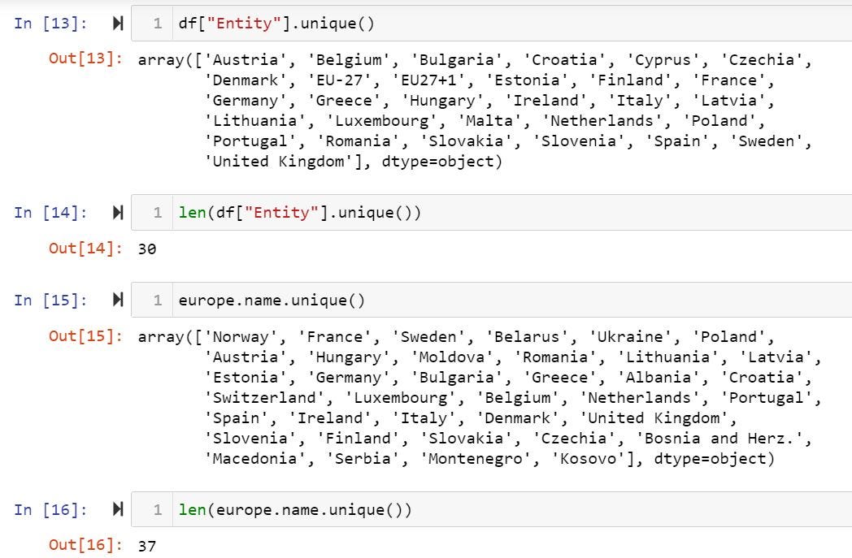This screenshot has height=558, width=852.
Task: Click the Out[13] output prompt
Action: [x=86, y=59]
